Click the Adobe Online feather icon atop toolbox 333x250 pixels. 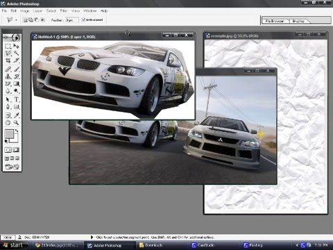(12, 37)
